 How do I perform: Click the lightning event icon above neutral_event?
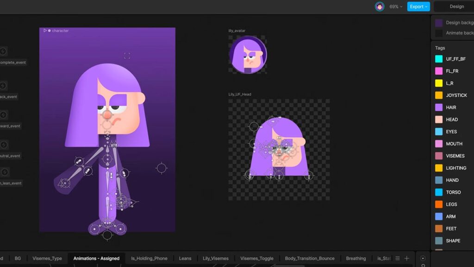pyautogui.click(x=4, y=145)
